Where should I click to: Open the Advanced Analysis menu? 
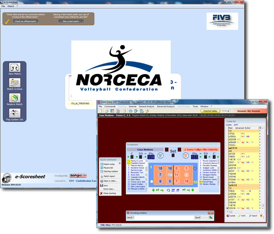tap(166, 106)
